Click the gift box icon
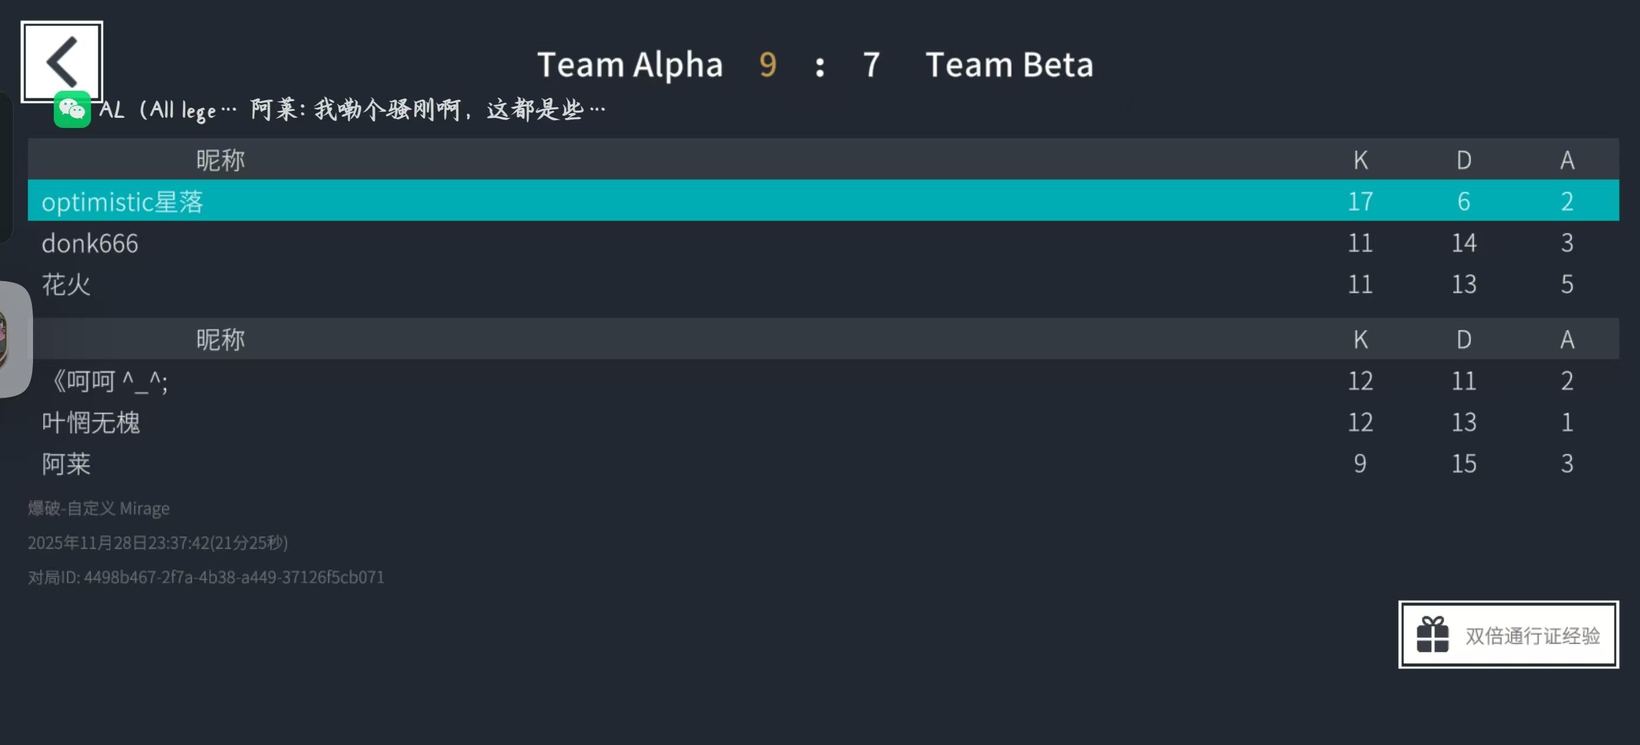Viewport: 1640px width, 745px height. (1432, 634)
